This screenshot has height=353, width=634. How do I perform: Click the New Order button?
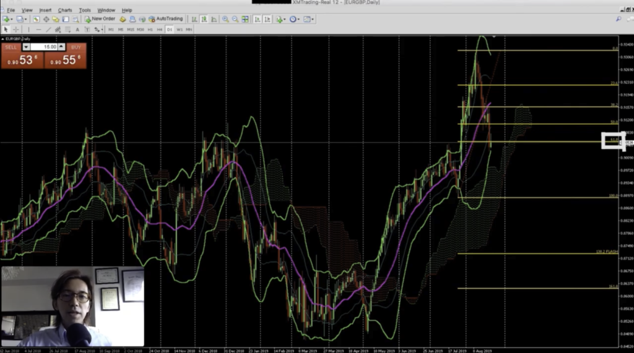click(100, 19)
